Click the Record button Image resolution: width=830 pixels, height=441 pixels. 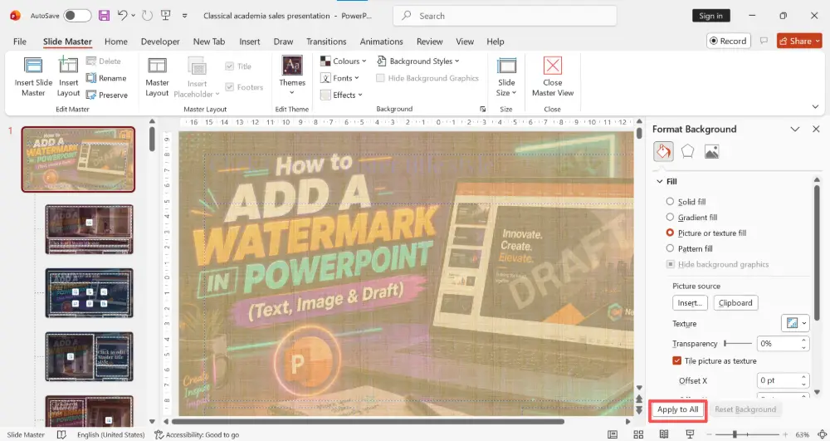pyautogui.click(x=729, y=41)
